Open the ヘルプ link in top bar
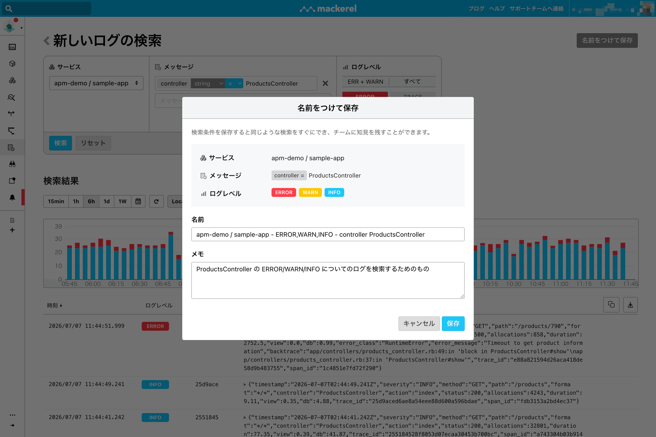 click(497, 9)
